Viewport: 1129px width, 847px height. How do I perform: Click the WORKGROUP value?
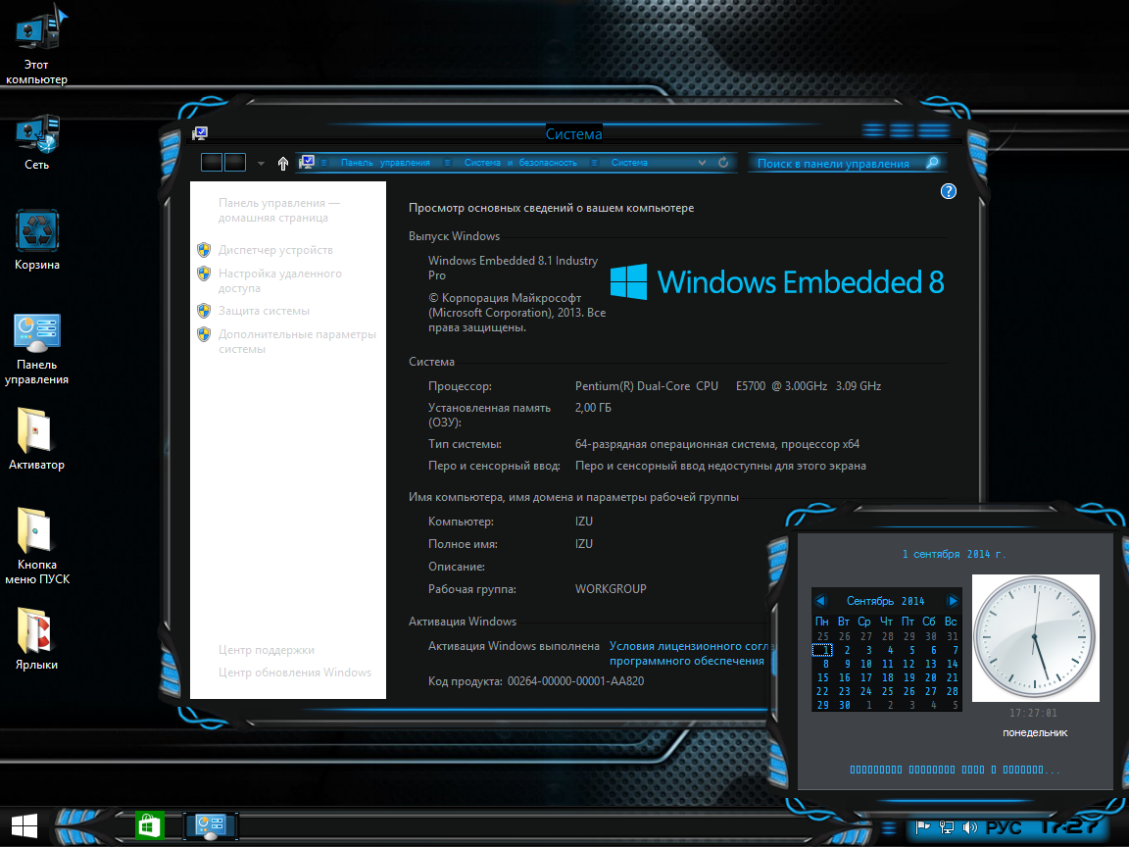(x=611, y=589)
